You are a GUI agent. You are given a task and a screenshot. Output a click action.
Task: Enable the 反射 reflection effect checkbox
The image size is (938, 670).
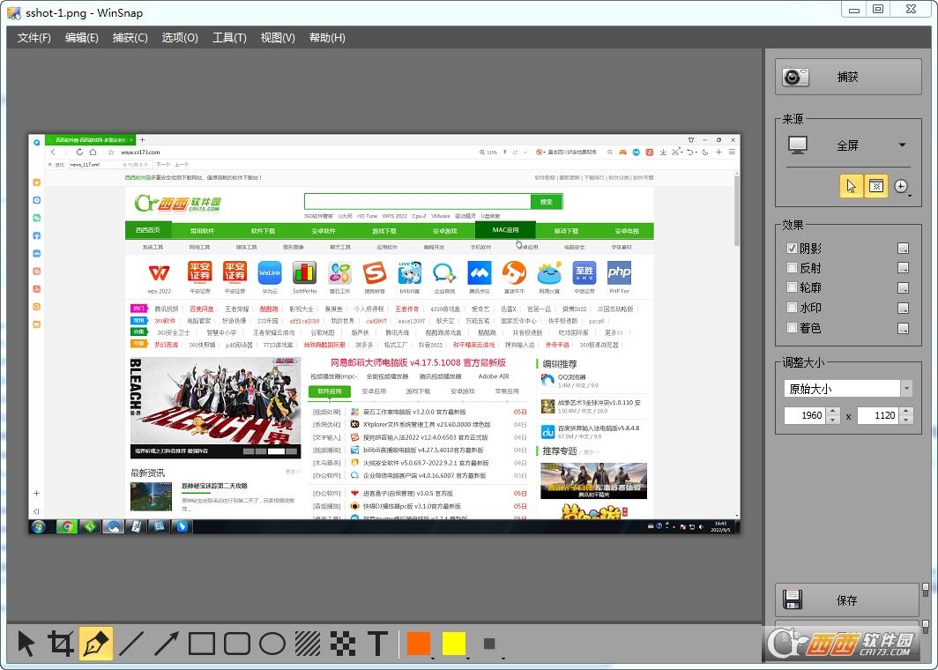point(792,268)
